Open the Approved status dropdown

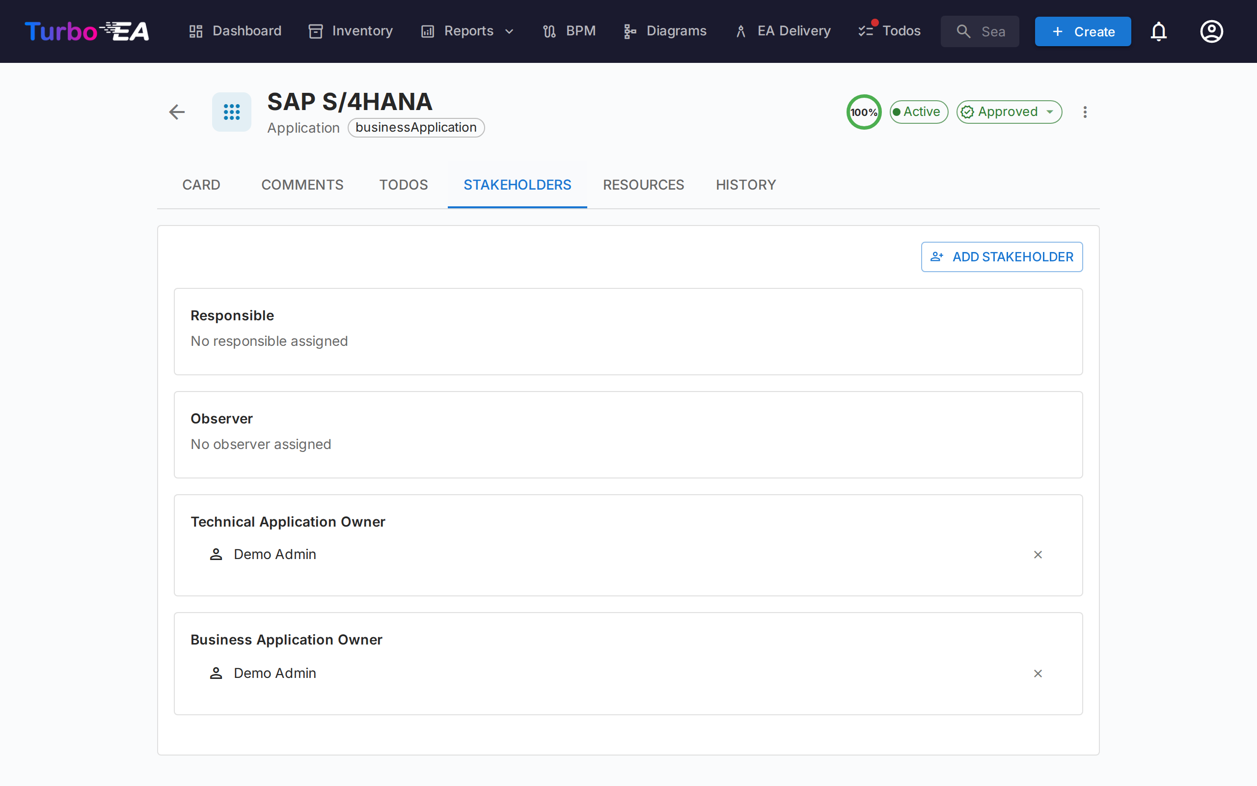[x=1009, y=112]
